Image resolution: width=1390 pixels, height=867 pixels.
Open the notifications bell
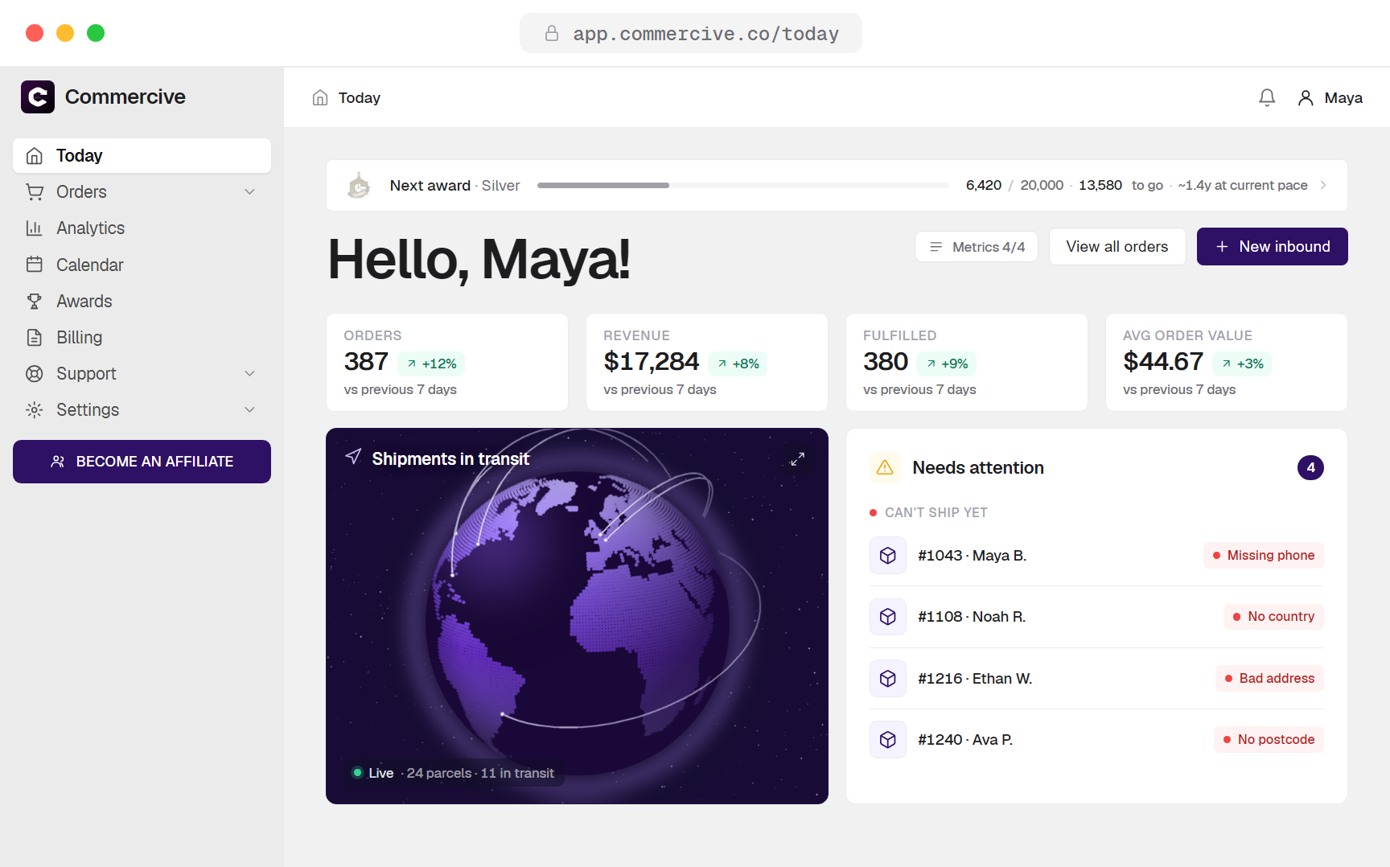[x=1267, y=97]
